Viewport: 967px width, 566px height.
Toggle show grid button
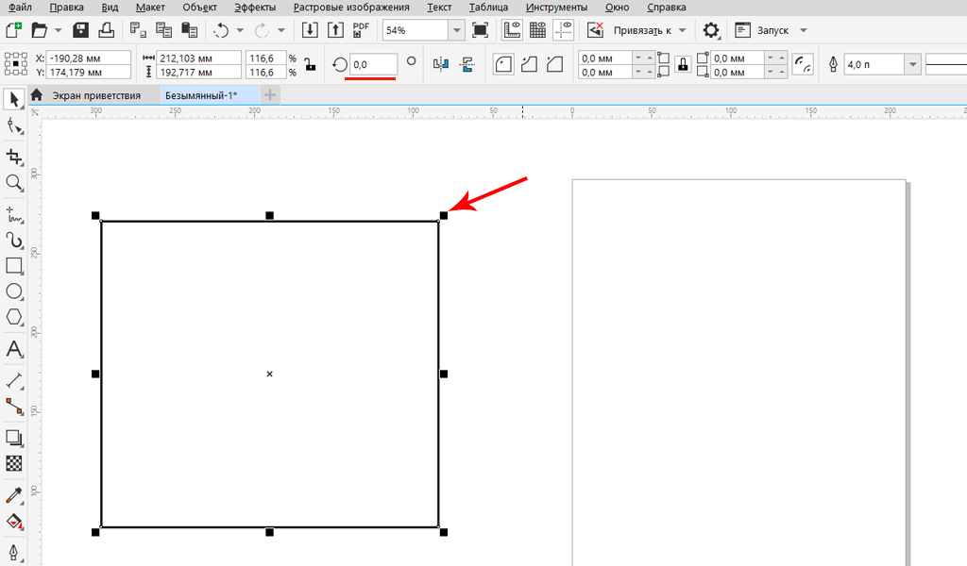click(x=538, y=30)
